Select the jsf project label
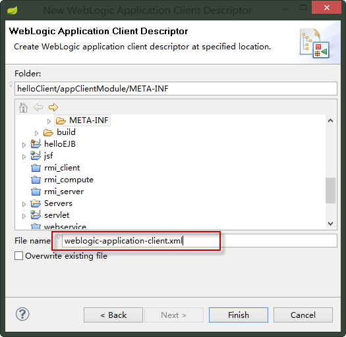This screenshot has width=346, height=337. (x=48, y=156)
